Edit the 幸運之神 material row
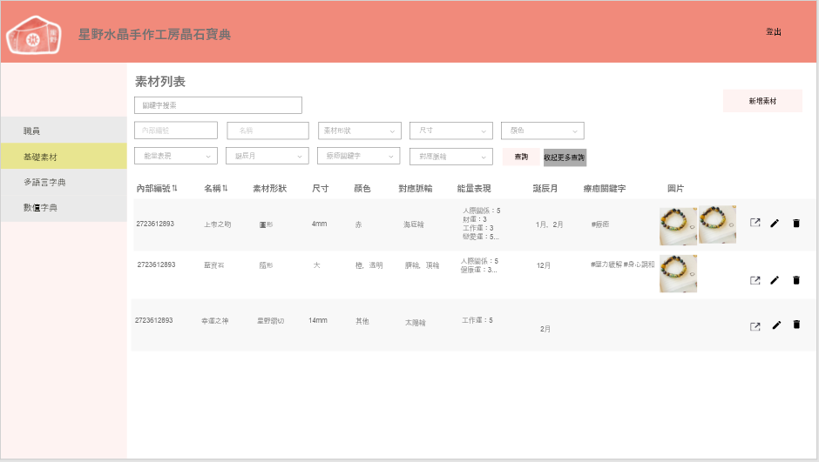 pyautogui.click(x=775, y=325)
